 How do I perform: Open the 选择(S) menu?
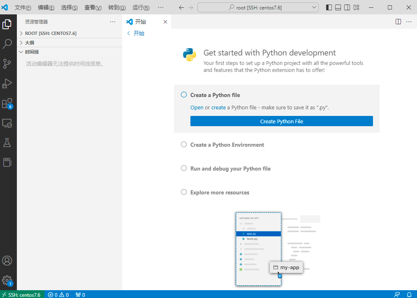pyautogui.click(x=69, y=7)
